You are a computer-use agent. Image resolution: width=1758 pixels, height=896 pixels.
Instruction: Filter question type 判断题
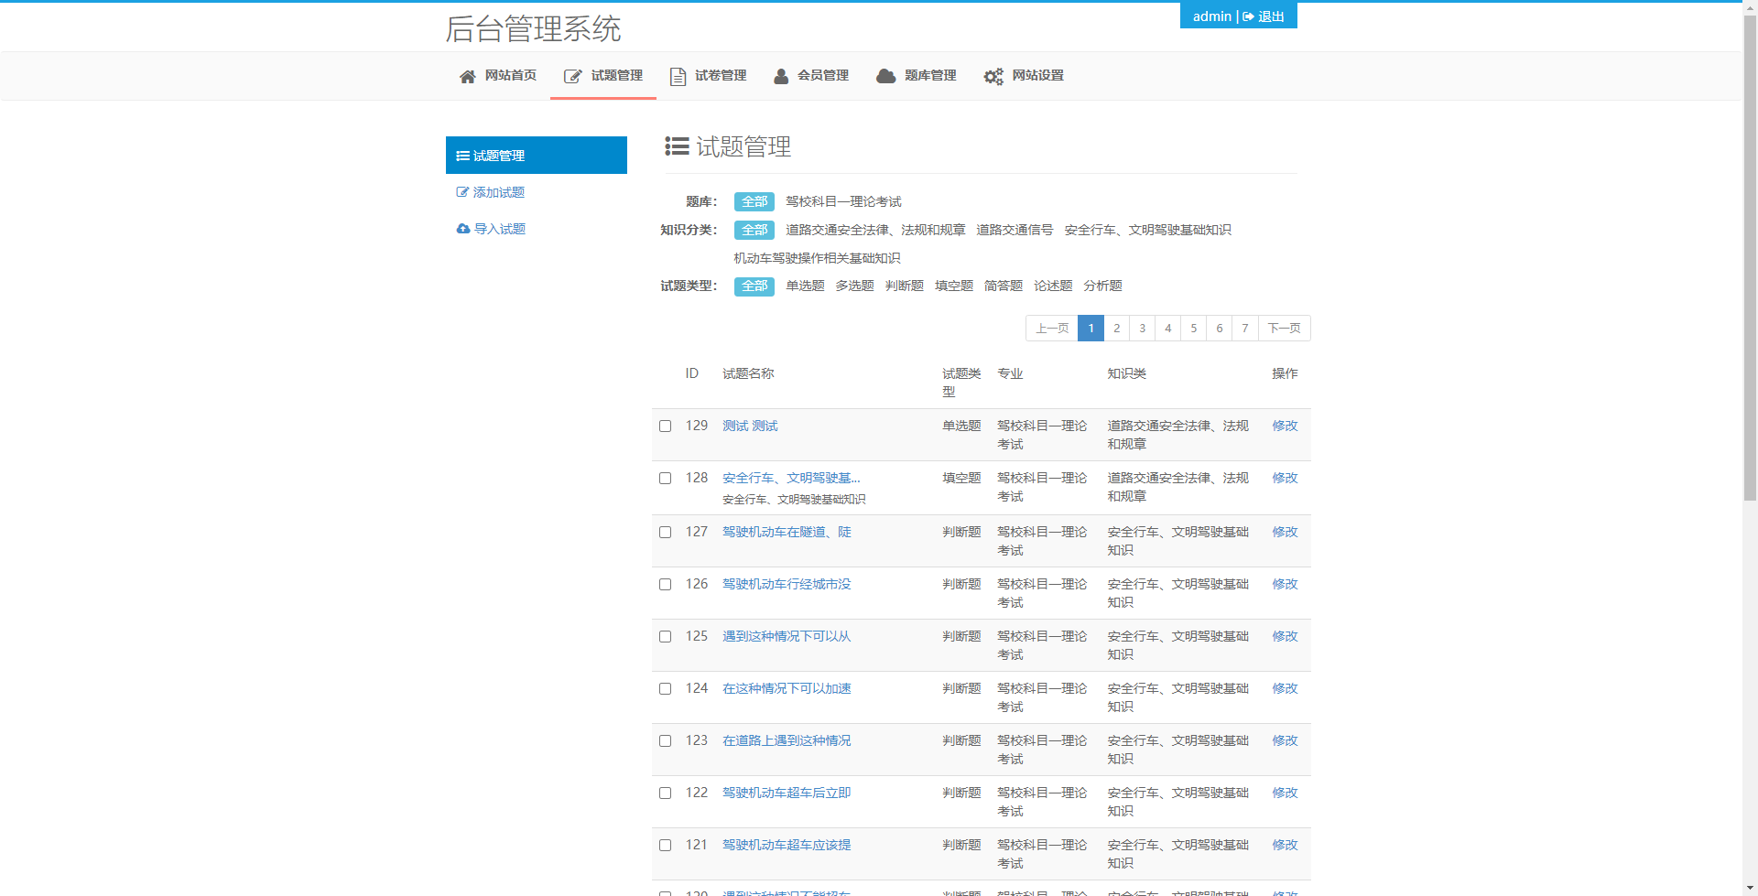click(x=904, y=286)
